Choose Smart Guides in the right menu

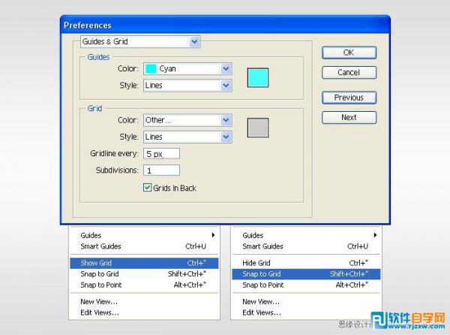point(306,246)
